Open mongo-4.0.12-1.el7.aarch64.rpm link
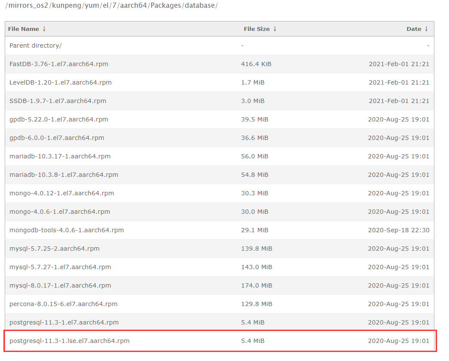The image size is (449, 361). click(x=61, y=193)
